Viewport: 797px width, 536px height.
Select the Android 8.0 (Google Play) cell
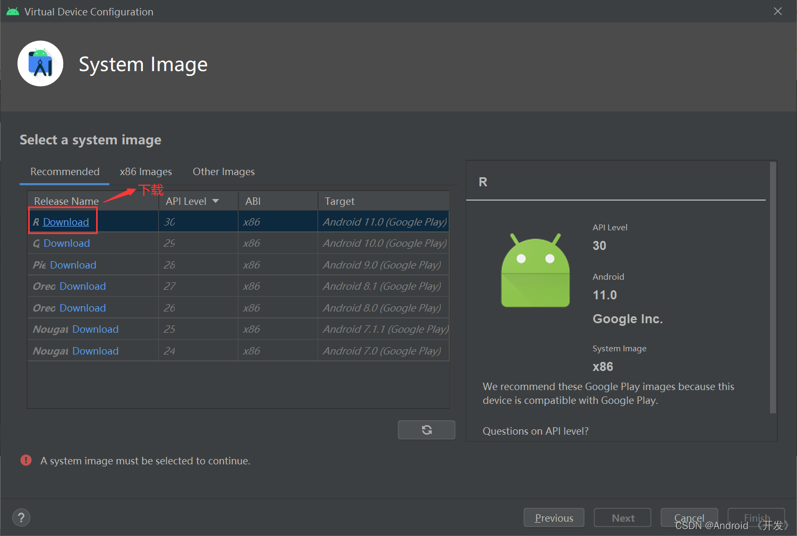(384, 308)
